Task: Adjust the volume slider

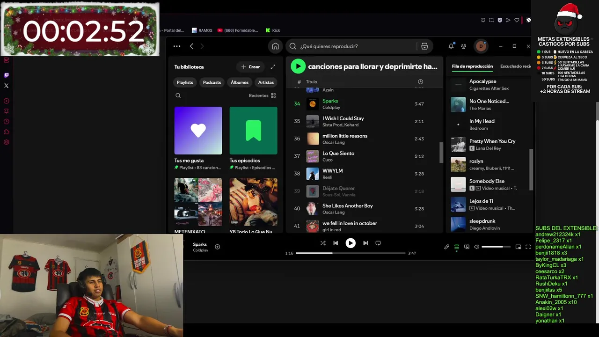Action: (496, 247)
